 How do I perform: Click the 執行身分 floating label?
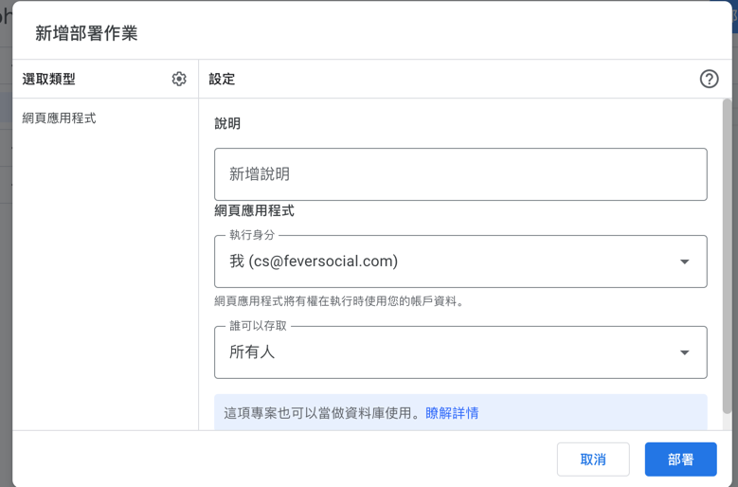coord(252,235)
